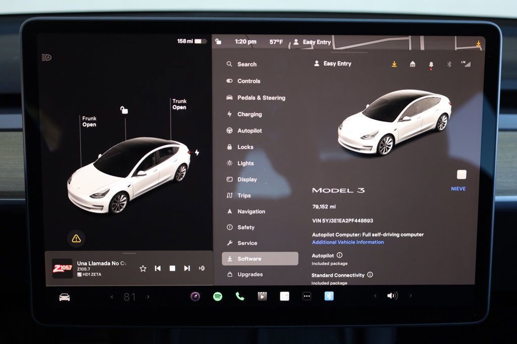
Task: Open the Display menu
Action: point(242,179)
